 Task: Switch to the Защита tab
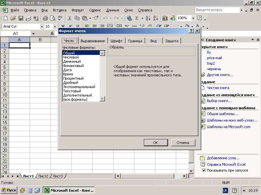(172, 41)
